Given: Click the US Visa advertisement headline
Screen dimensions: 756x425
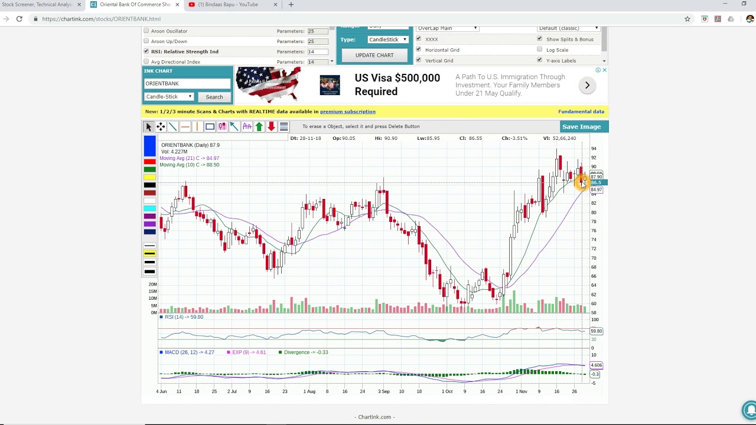Looking at the screenshot, I should pos(397,84).
